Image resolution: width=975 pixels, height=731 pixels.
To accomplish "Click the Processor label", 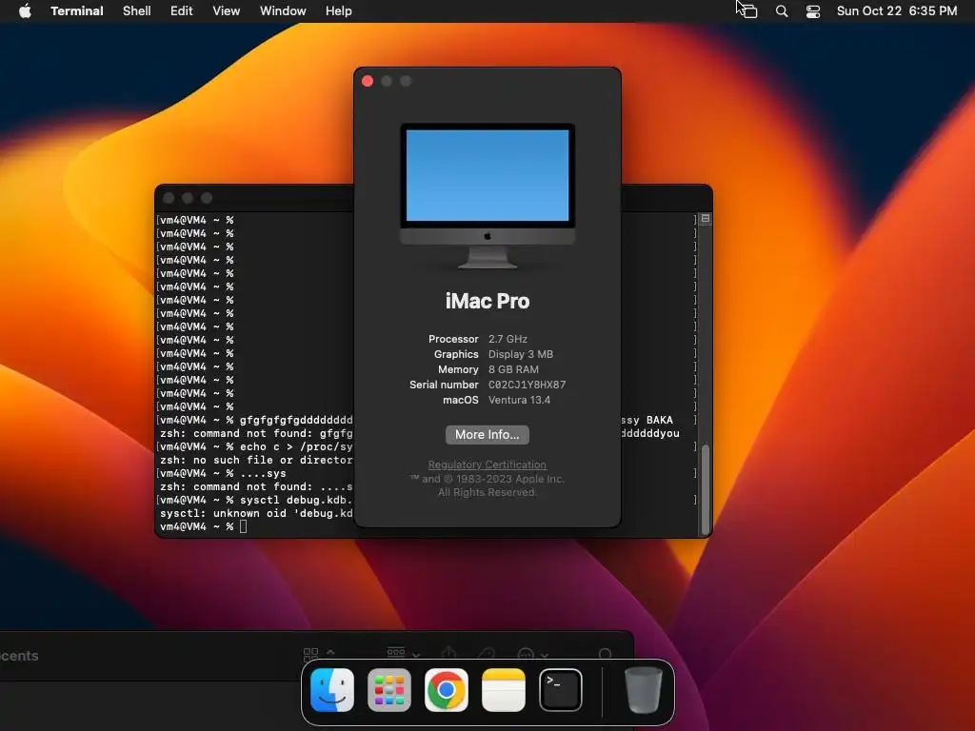I will [x=453, y=339].
